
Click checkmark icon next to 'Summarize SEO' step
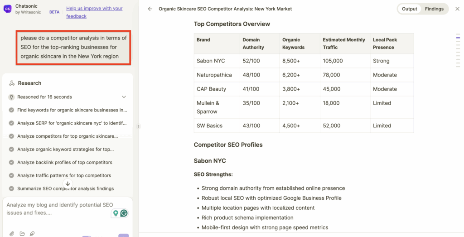pos(11,189)
